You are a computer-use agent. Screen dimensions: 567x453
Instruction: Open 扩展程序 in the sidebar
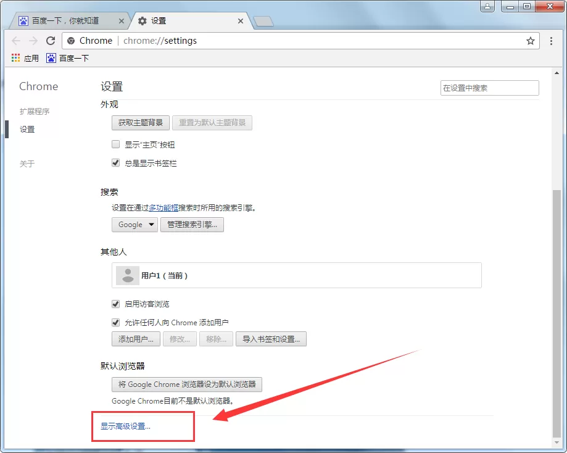pyautogui.click(x=35, y=112)
